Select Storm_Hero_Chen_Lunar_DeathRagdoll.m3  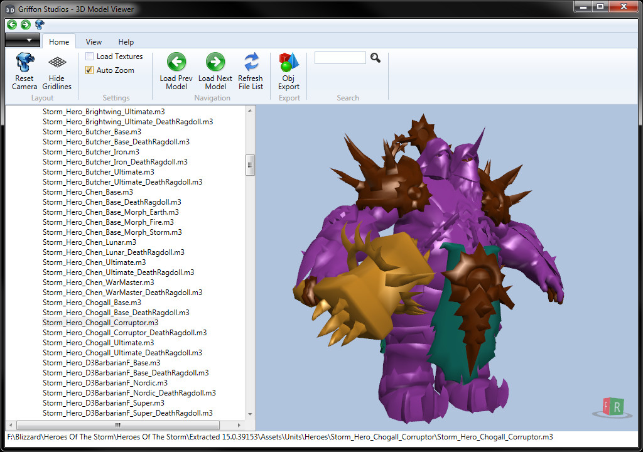coord(114,252)
